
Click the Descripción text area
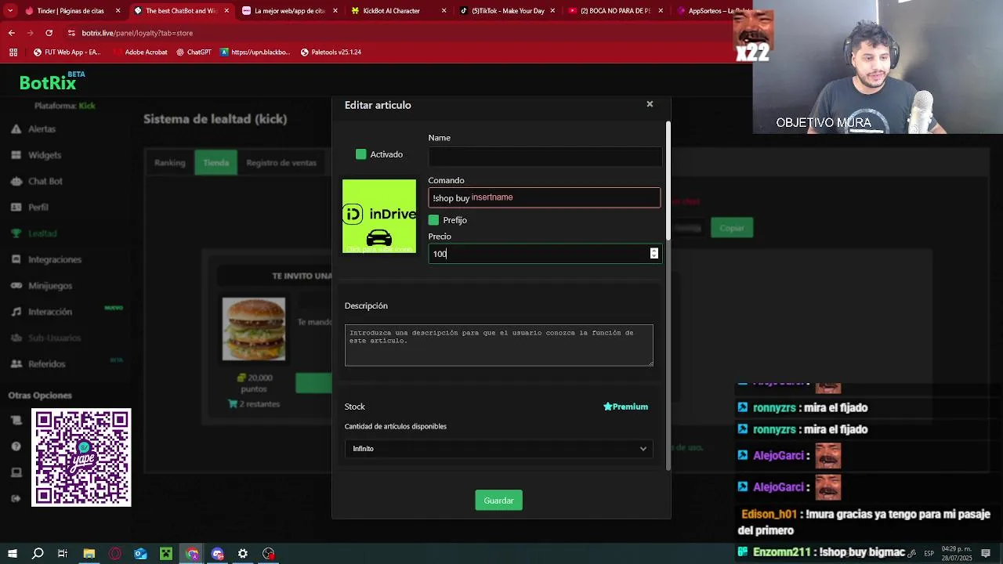499,345
